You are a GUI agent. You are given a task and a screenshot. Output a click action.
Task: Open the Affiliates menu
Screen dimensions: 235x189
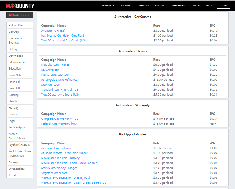126,6
